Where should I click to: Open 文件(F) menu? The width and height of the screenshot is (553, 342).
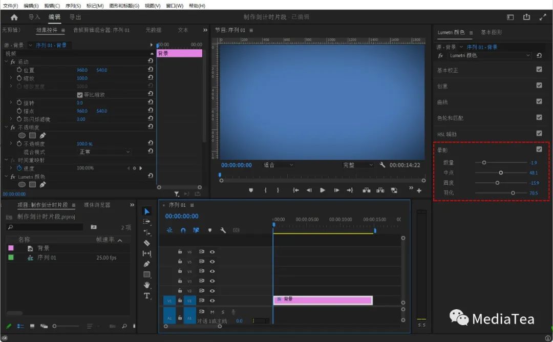10,6
